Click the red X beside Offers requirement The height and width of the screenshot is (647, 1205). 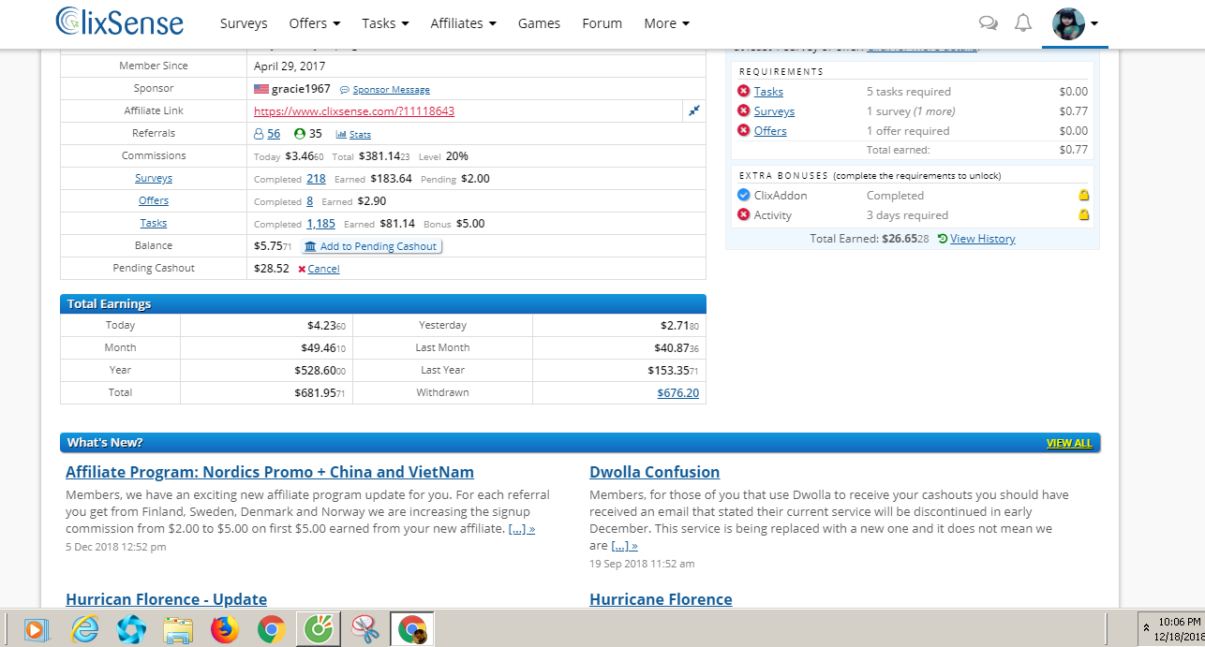pos(743,130)
